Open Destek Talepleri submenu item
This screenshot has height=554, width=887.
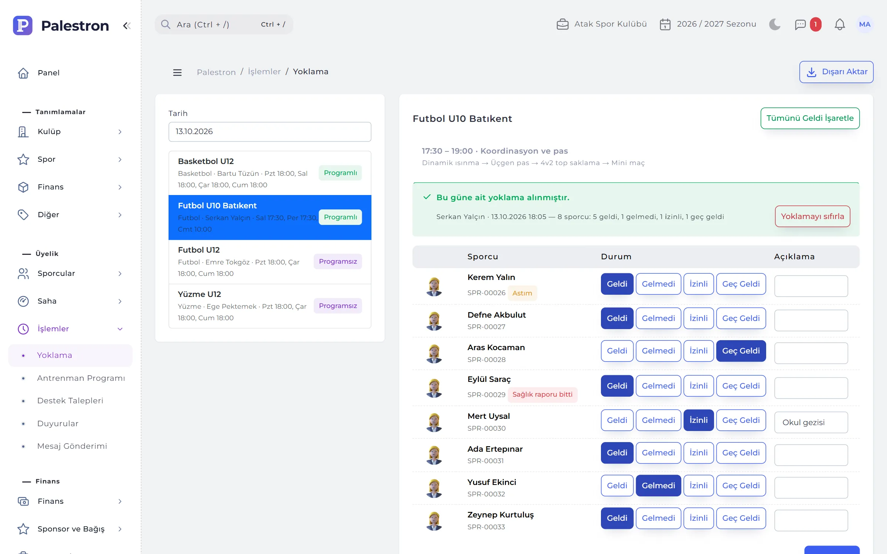point(70,401)
